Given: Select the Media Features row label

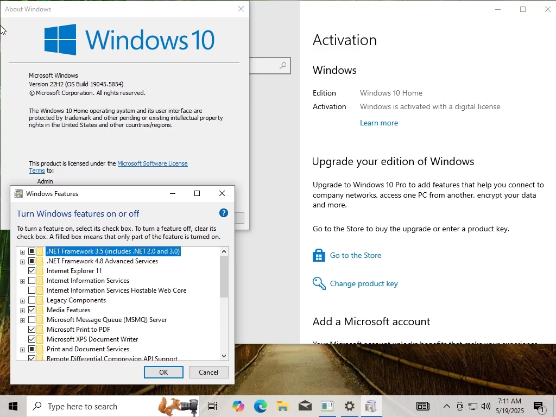Looking at the screenshot, I should pos(68,310).
